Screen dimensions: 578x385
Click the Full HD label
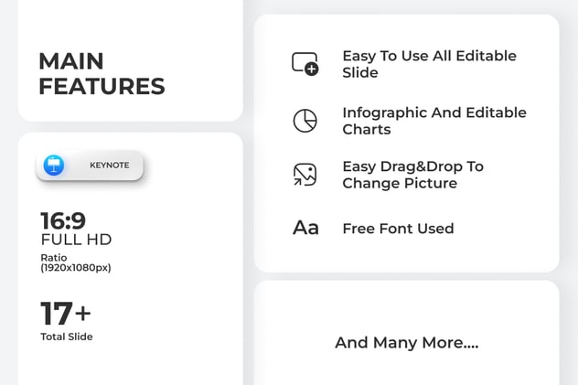[76, 240]
